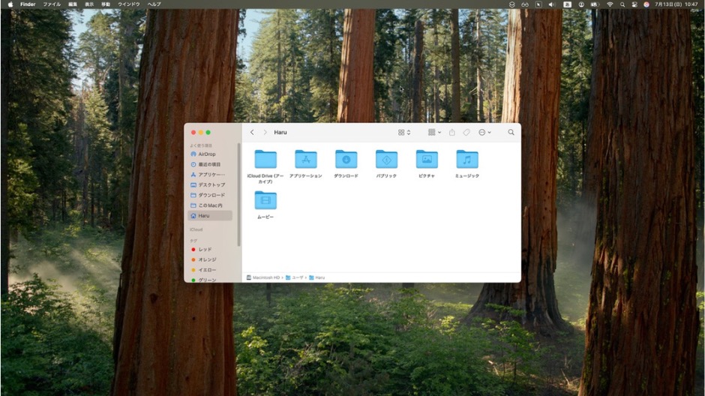Viewport: 705px width, 396px height.
Task: Open このMac内 in the sidebar
Action: pos(210,205)
